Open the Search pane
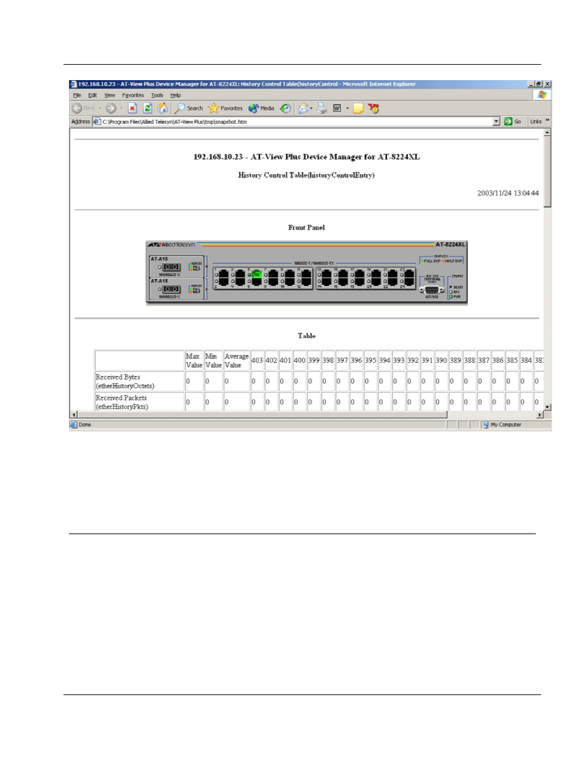The width and height of the screenshot is (588, 761). click(189, 108)
